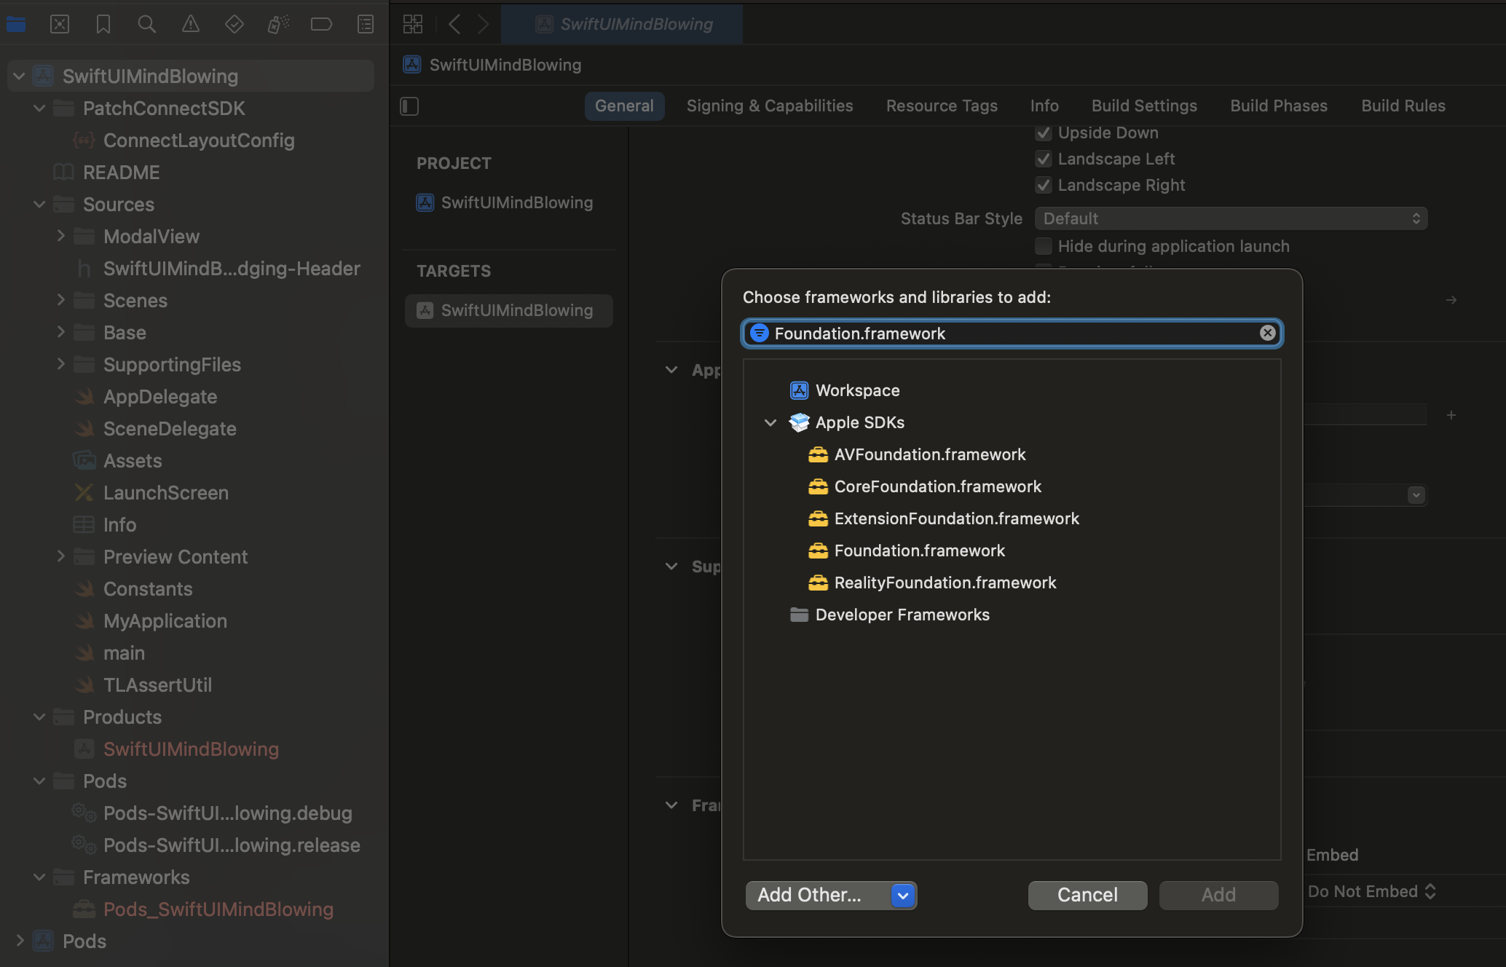Open the Bookmark navigator icon
The image size is (1506, 967).
[x=103, y=24]
